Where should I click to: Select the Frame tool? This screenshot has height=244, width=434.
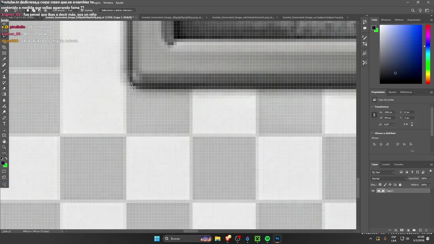pos(4,53)
